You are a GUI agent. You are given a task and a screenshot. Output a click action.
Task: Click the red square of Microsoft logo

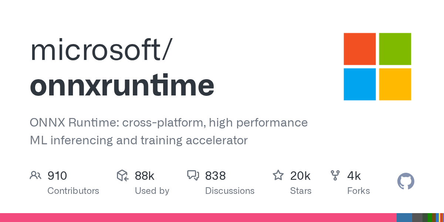(360, 49)
